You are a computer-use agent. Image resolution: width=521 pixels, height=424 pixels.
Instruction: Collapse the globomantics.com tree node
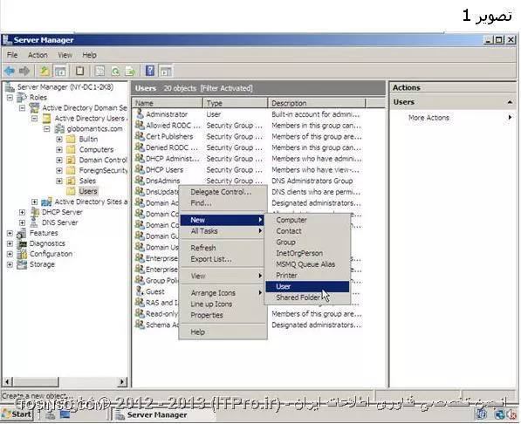click(x=47, y=128)
